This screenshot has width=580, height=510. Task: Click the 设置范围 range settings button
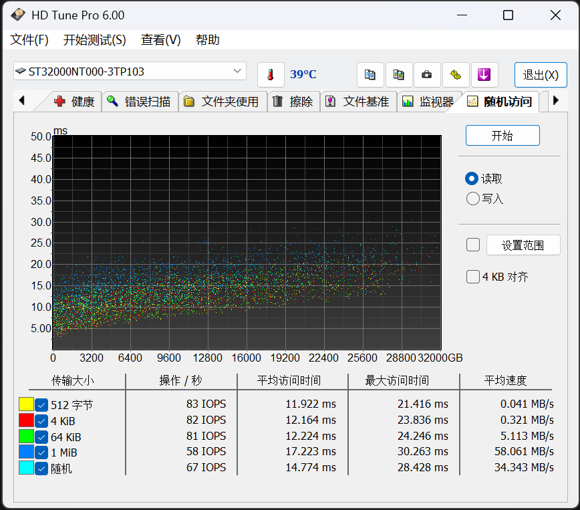click(x=523, y=245)
